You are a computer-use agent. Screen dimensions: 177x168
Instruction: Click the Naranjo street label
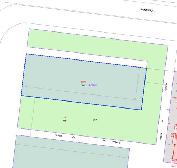point(166,87)
